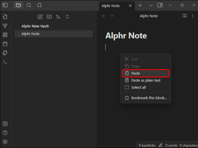
Task: Select Paste from context menu
Action: 146,73
